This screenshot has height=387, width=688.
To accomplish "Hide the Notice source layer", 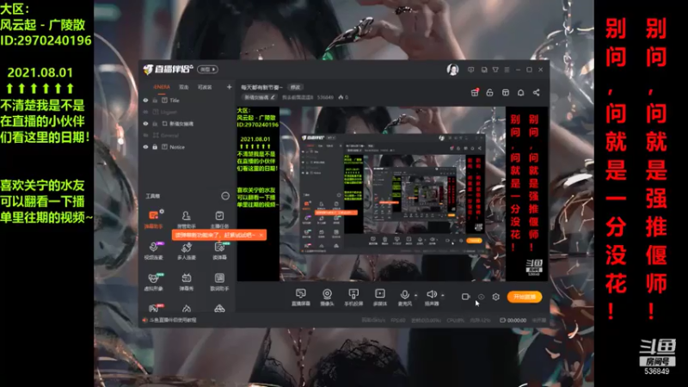I will (145, 147).
